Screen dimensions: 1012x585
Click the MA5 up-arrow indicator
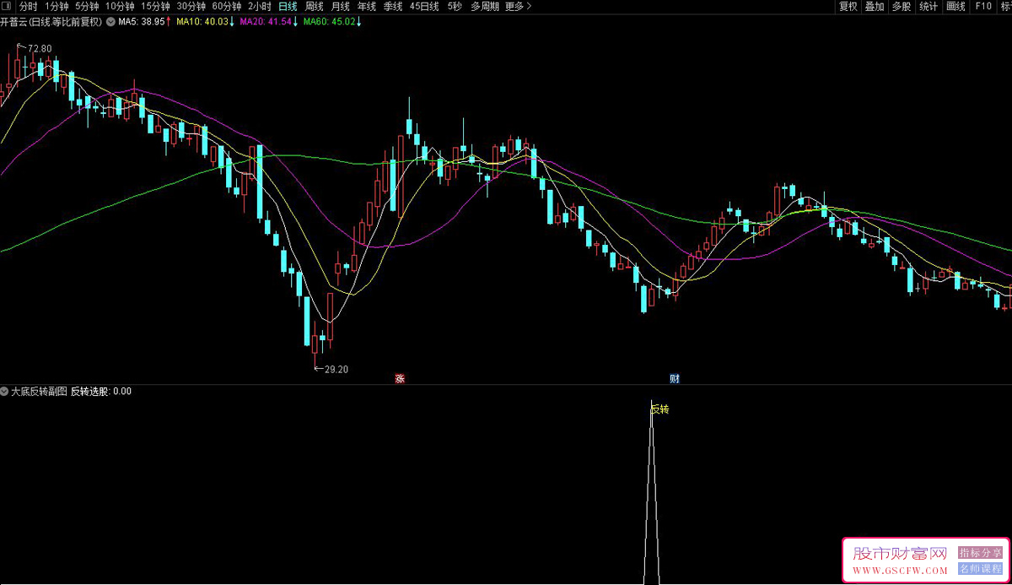coord(170,21)
